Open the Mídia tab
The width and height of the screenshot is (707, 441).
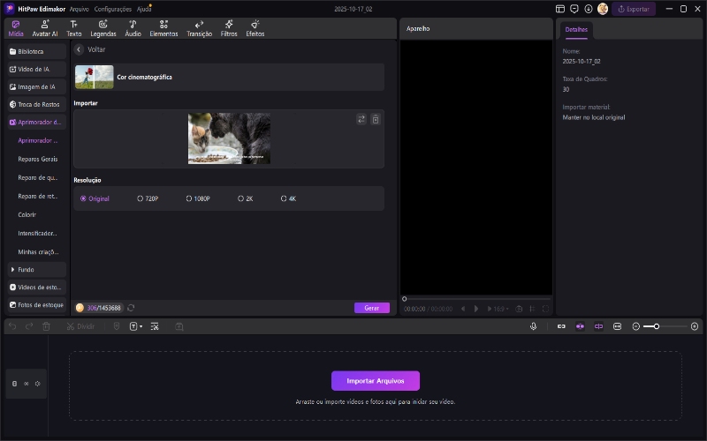click(x=16, y=28)
